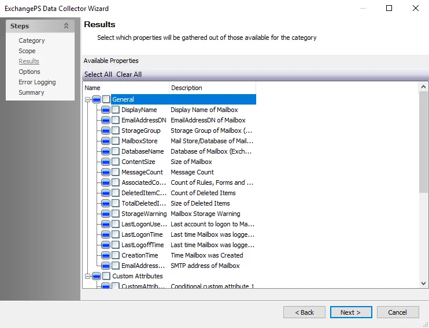Click the 'Message Count' description text
This screenshot has width=429, height=328.
click(x=193, y=172)
